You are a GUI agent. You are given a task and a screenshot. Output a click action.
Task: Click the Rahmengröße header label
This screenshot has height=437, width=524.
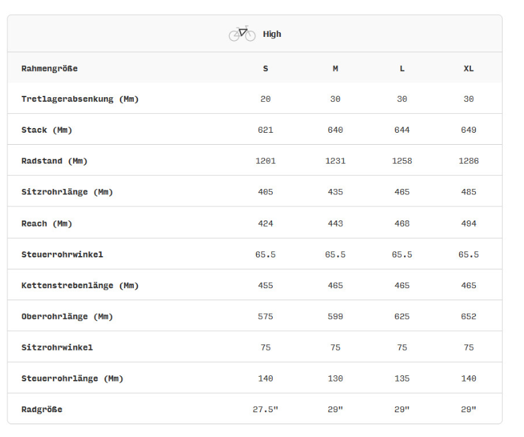pyautogui.click(x=50, y=68)
